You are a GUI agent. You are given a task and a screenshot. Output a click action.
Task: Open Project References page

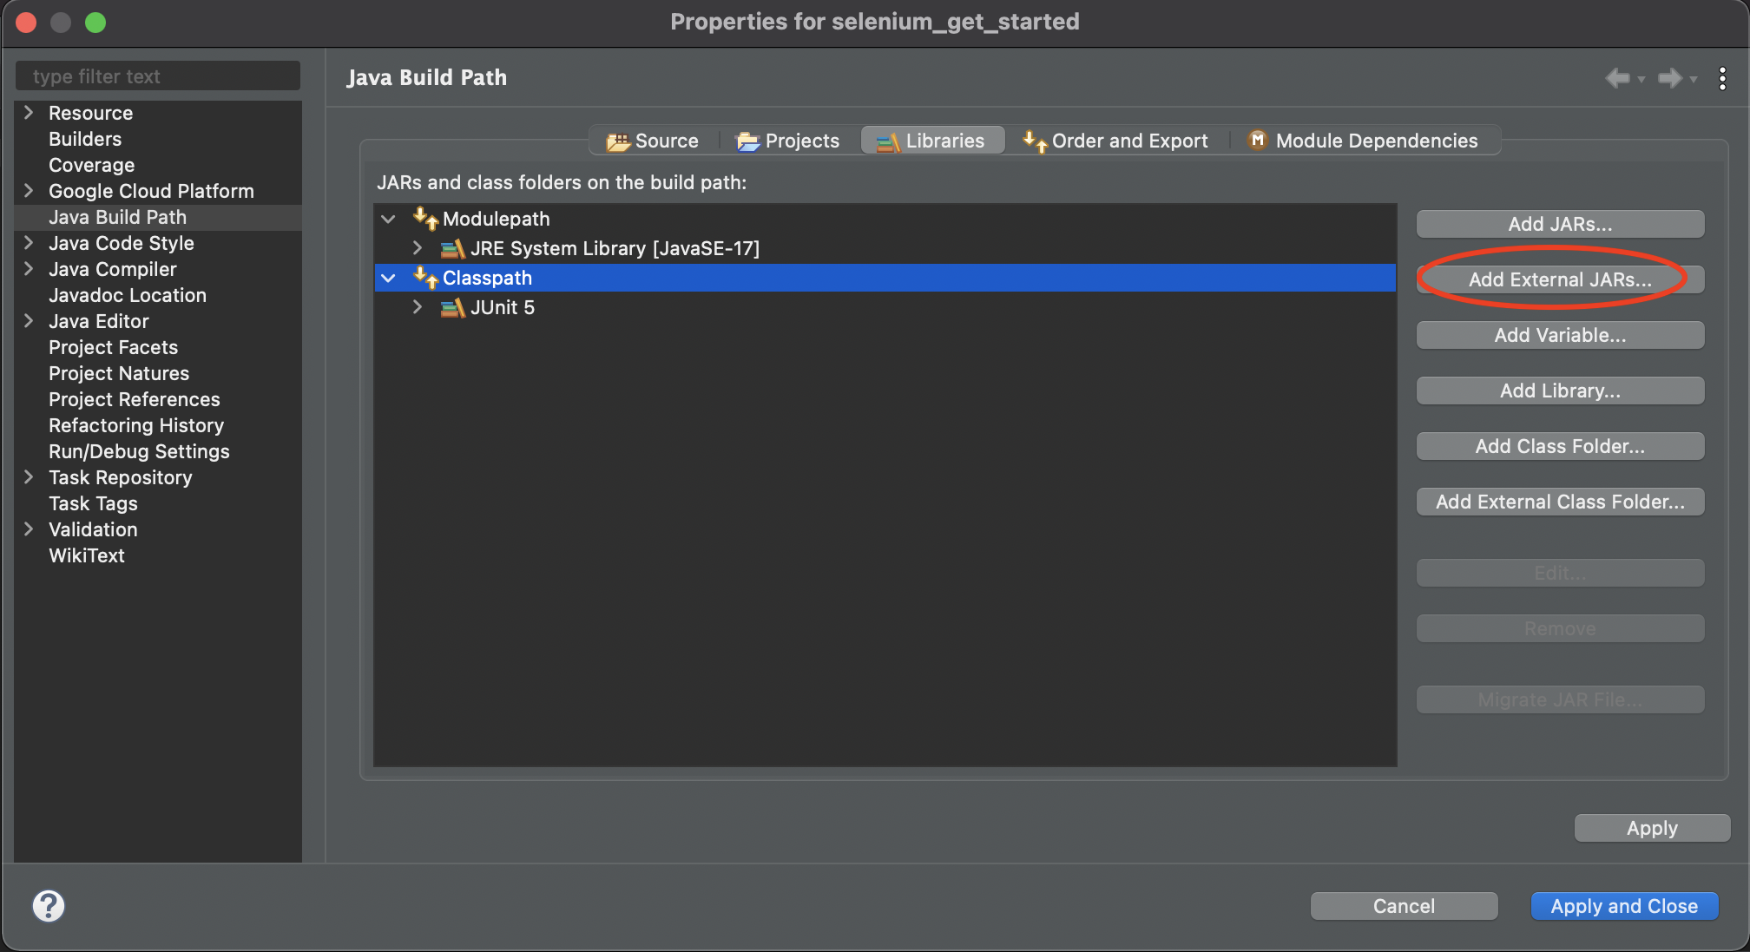tap(135, 399)
